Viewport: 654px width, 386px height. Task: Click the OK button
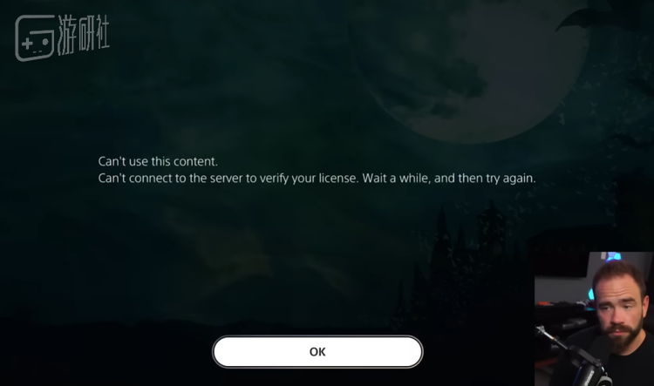click(317, 352)
